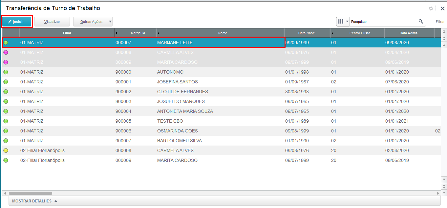Open the settings gear icon

(431, 9)
